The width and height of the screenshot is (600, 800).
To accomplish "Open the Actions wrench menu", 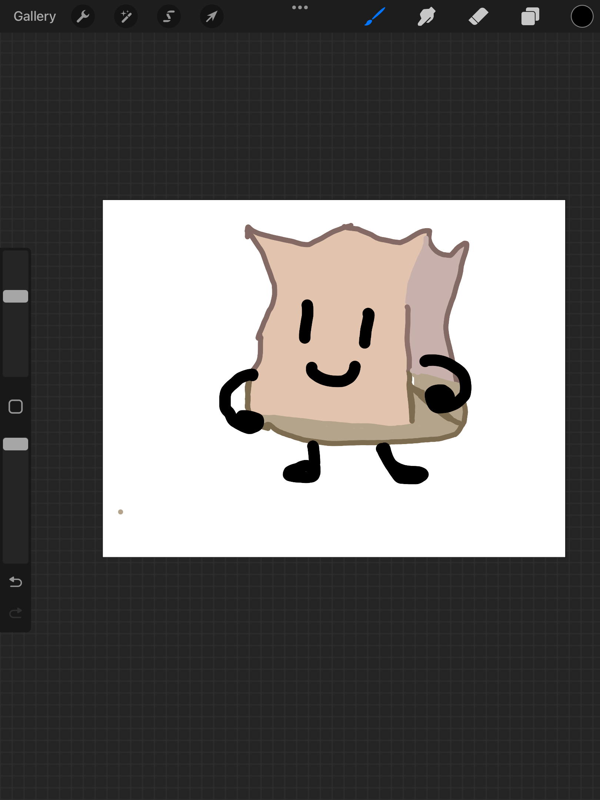I will (83, 16).
